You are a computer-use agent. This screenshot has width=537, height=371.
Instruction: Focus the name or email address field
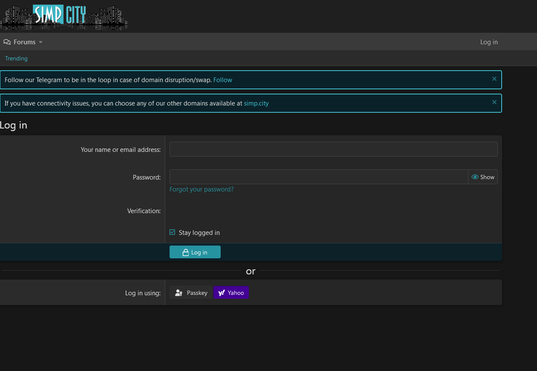[333, 149]
